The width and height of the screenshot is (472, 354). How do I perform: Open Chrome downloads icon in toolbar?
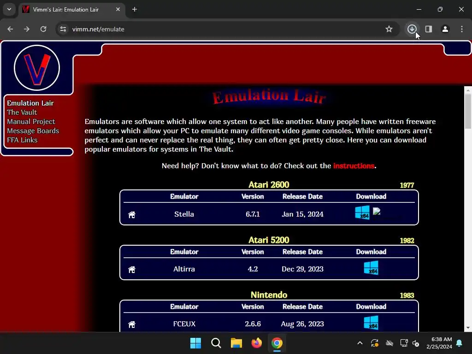click(x=412, y=29)
